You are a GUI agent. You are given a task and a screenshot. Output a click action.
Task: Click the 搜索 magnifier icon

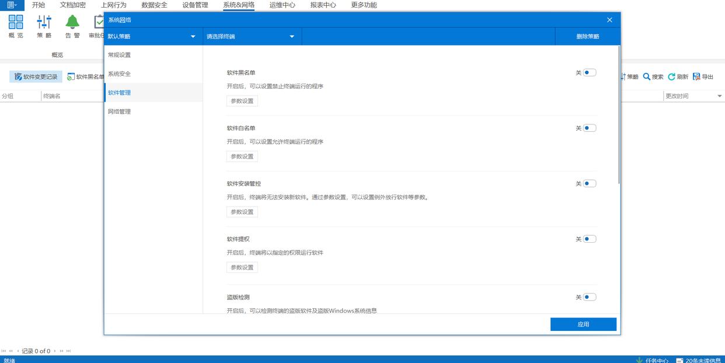click(647, 77)
